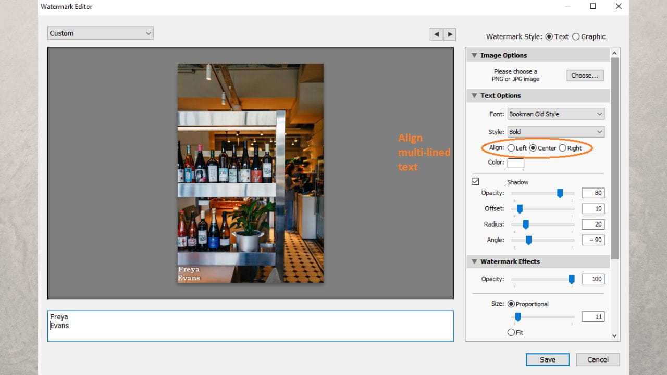Click the Save button

548,359
